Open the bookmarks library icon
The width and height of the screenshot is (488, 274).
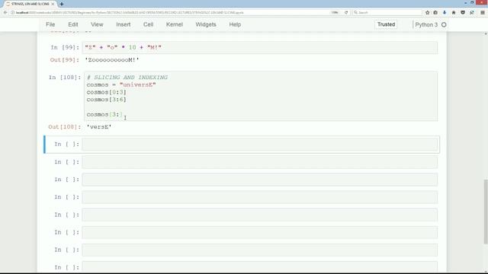435,12
